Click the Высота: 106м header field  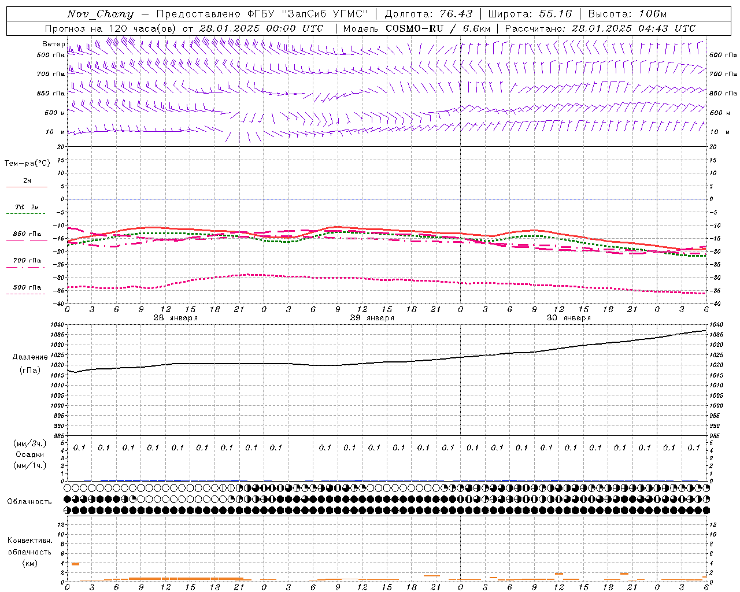coord(627,14)
